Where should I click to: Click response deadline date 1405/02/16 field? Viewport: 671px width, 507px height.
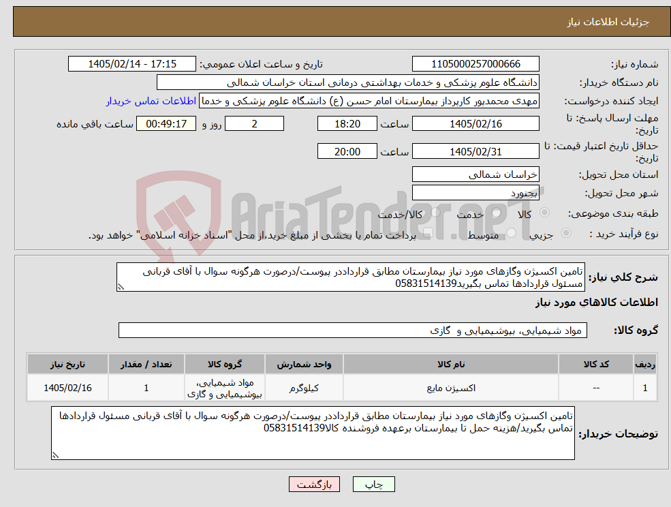pos(475,124)
